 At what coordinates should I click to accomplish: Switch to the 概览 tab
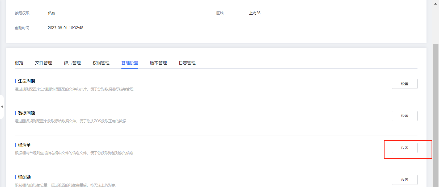point(19,63)
